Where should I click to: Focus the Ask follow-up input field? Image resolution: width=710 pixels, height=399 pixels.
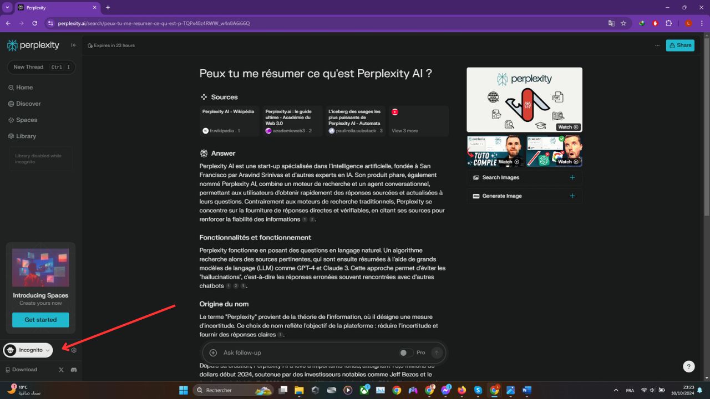308,352
